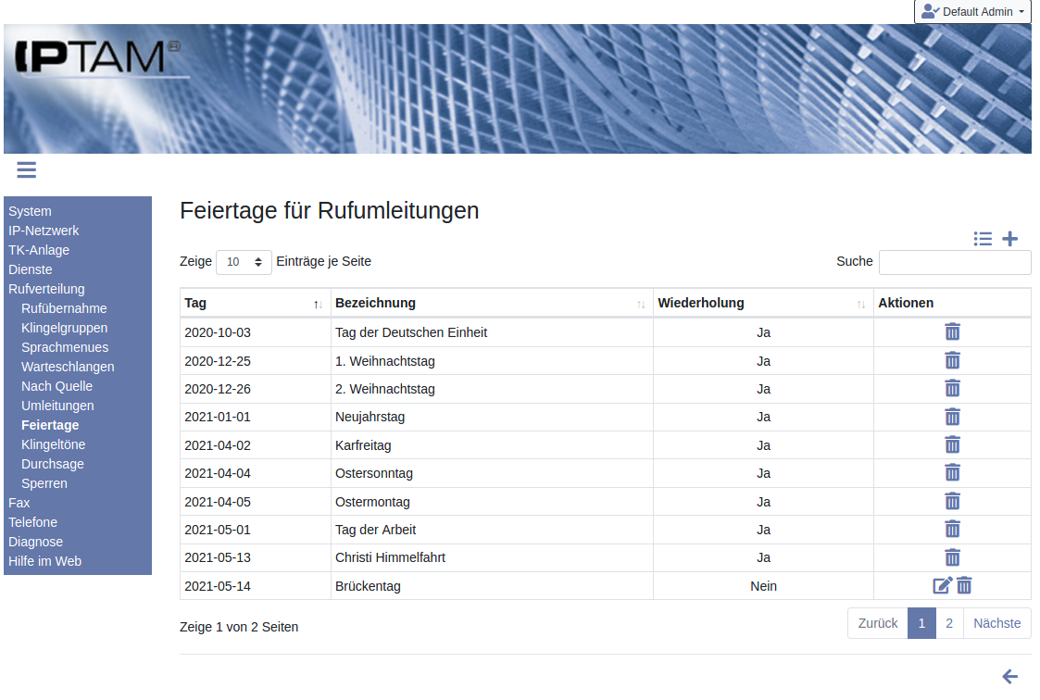
Task: Click the list view icon
Action: 983,239
